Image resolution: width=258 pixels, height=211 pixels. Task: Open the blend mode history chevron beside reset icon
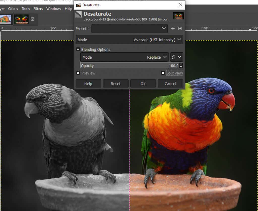click(x=179, y=57)
